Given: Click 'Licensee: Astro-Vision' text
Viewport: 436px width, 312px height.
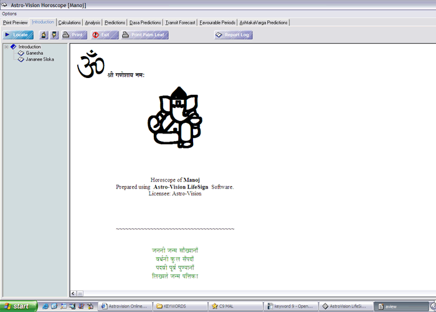Looking at the screenshot, I should click(x=175, y=193).
